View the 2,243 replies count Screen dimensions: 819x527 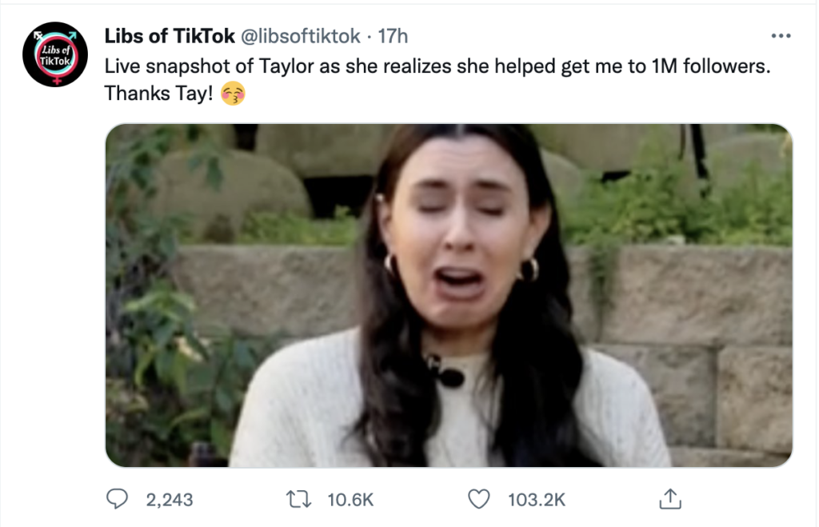pos(170,501)
